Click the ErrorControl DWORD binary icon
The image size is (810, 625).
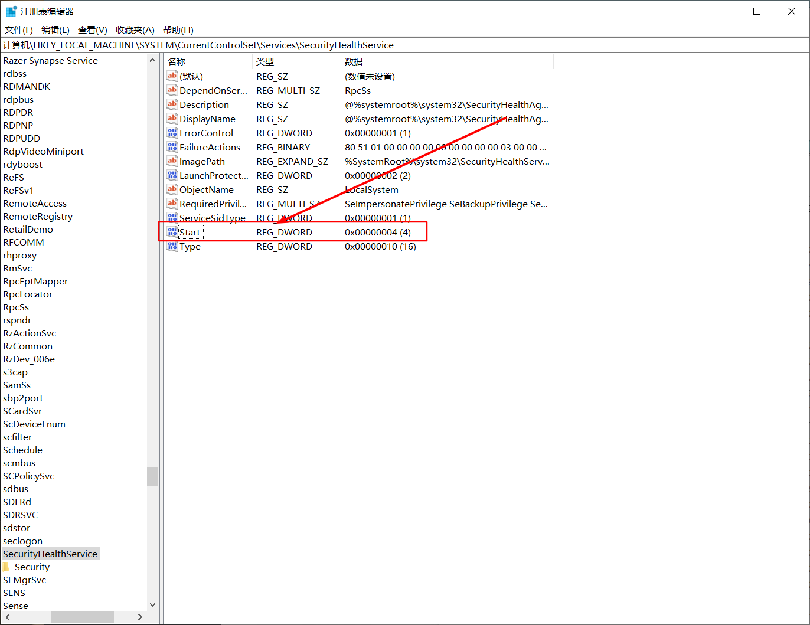coord(172,133)
